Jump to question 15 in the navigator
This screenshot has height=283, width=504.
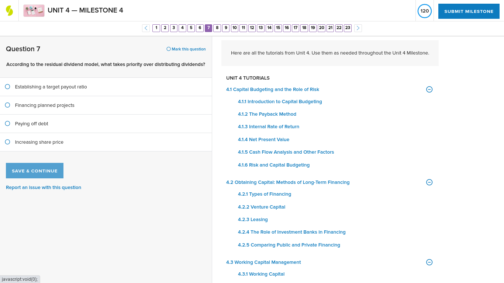click(x=278, y=28)
